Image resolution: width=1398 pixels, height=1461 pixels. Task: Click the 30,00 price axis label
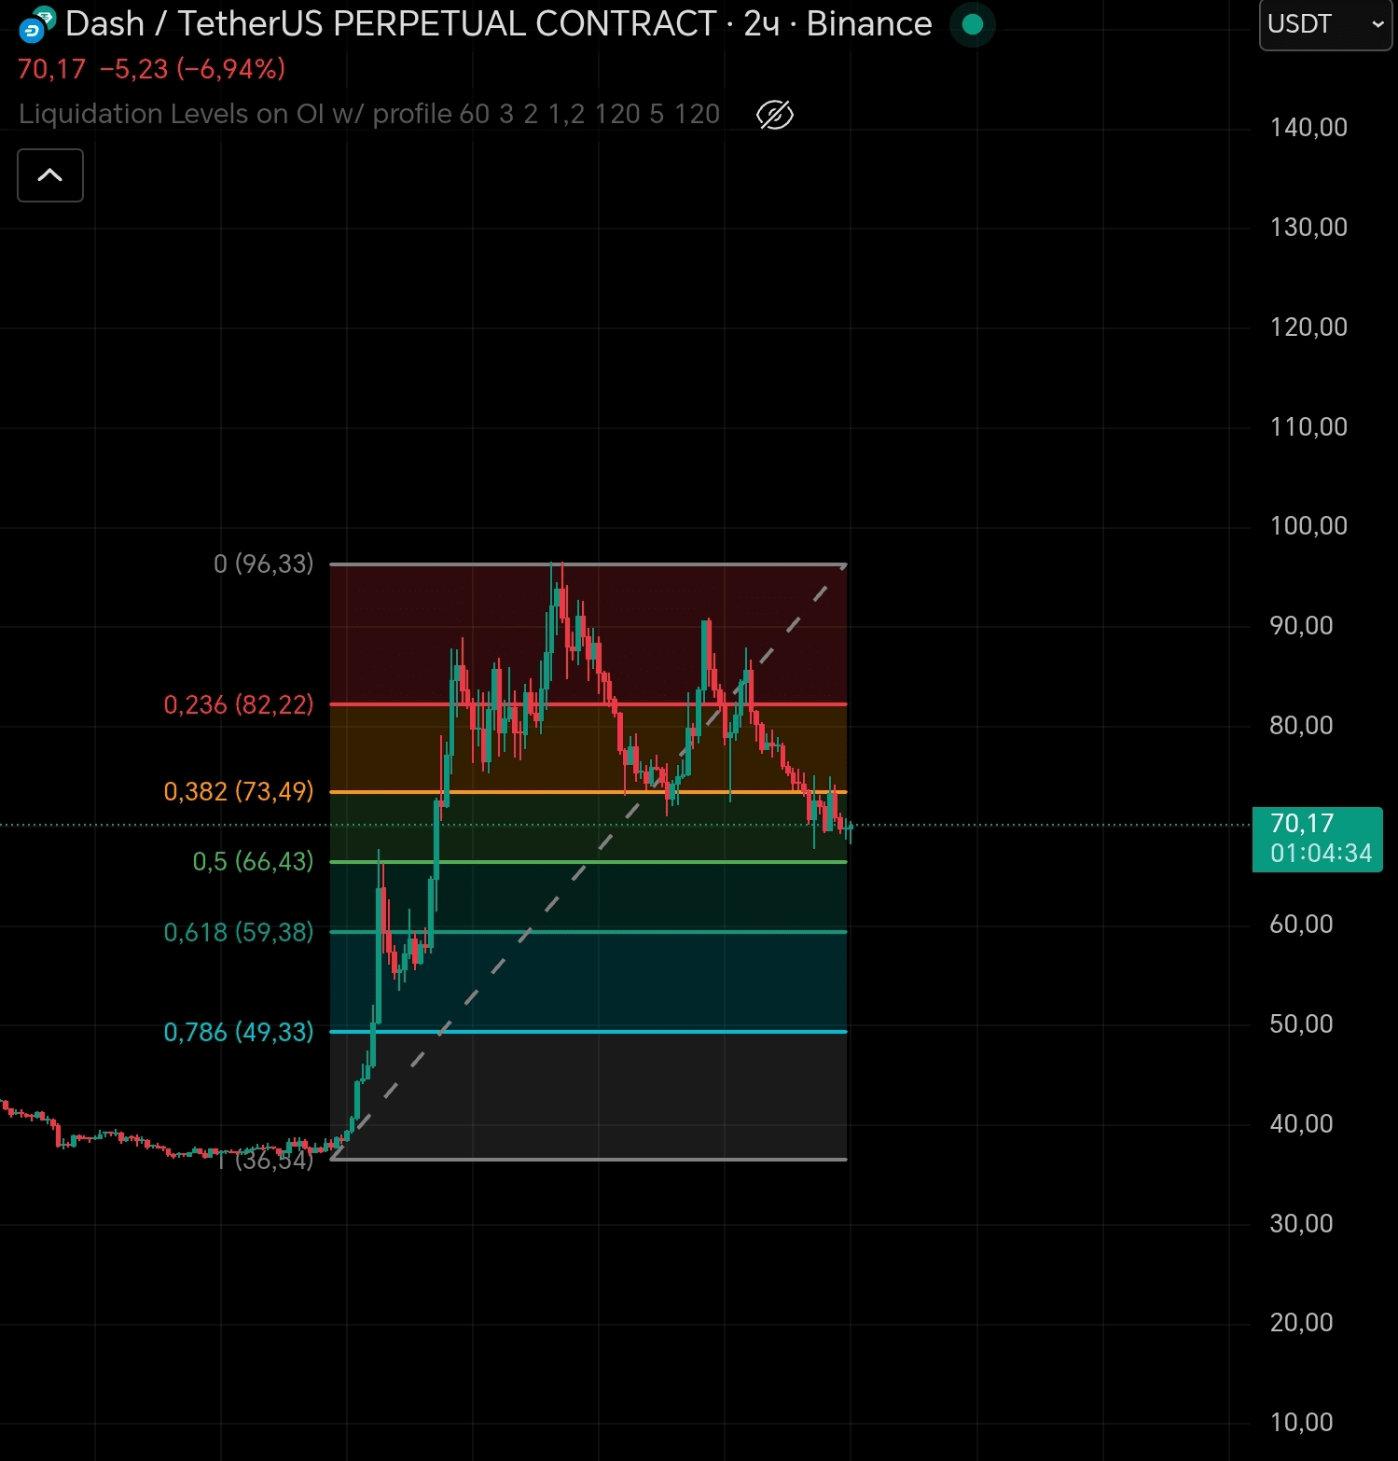coord(1301,1224)
